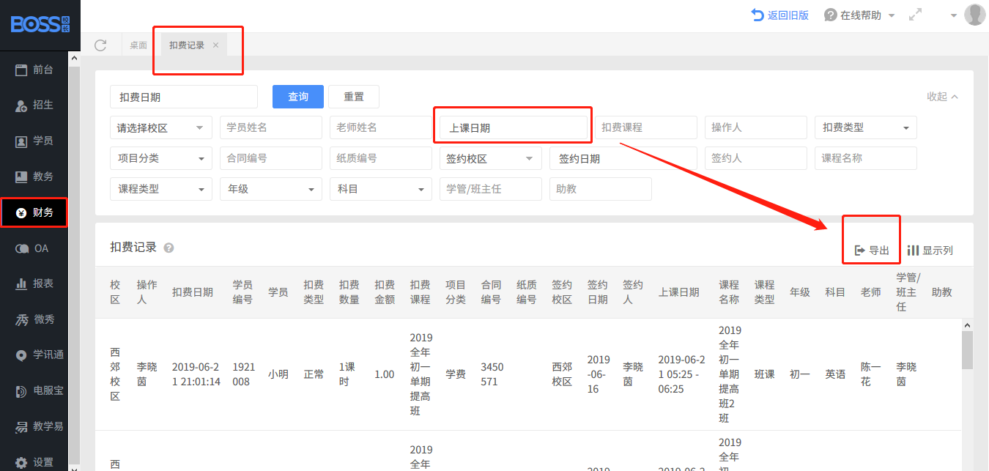Click the 扣费日期 filter field

[x=184, y=97]
